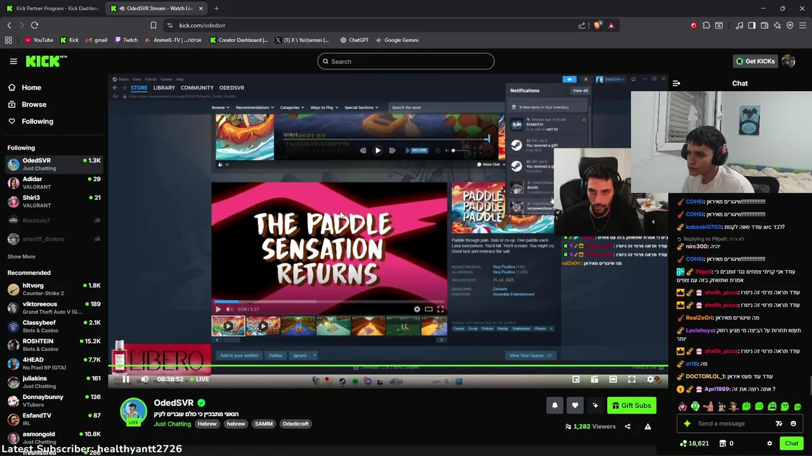Expand the Following list with Show More
The image size is (812, 456).
pyautogui.click(x=21, y=256)
